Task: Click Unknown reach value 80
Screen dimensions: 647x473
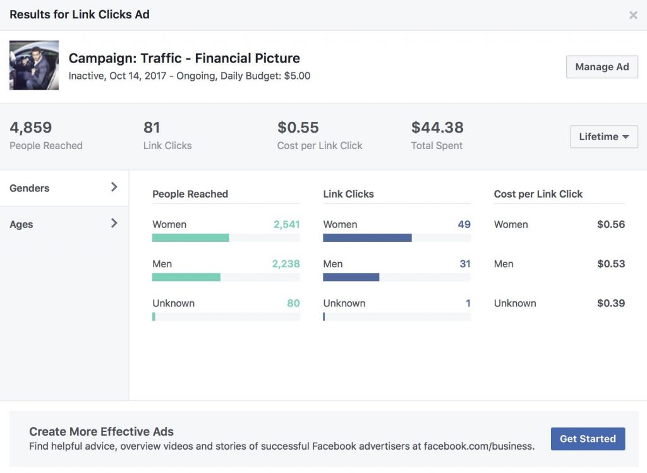Action: (x=293, y=303)
